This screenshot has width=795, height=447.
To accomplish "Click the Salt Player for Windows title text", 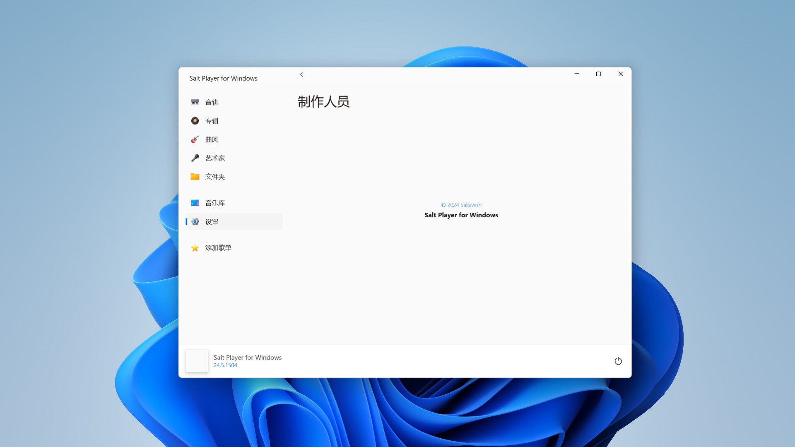I will point(224,78).
